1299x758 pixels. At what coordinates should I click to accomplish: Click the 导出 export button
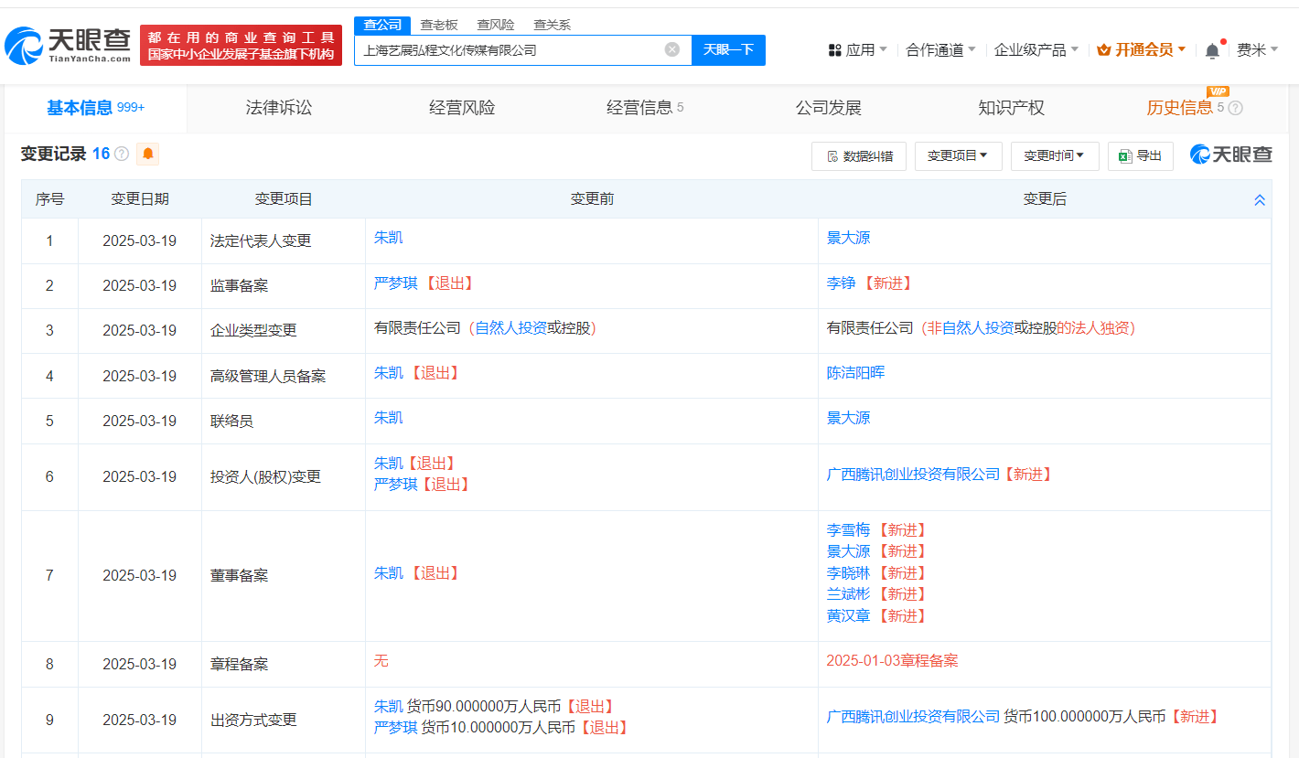[x=1140, y=155]
